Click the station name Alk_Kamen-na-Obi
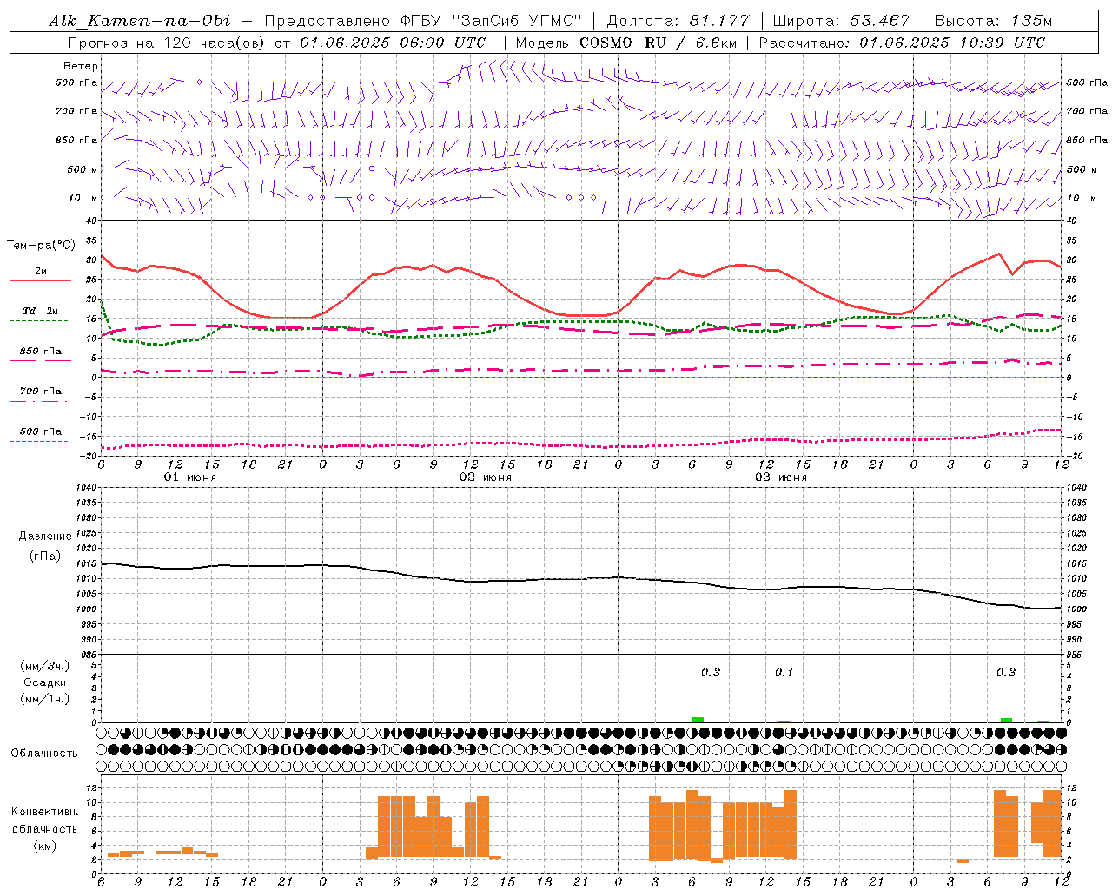 pyautogui.click(x=140, y=21)
